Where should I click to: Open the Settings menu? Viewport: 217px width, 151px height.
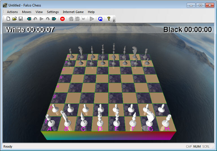click(x=53, y=12)
